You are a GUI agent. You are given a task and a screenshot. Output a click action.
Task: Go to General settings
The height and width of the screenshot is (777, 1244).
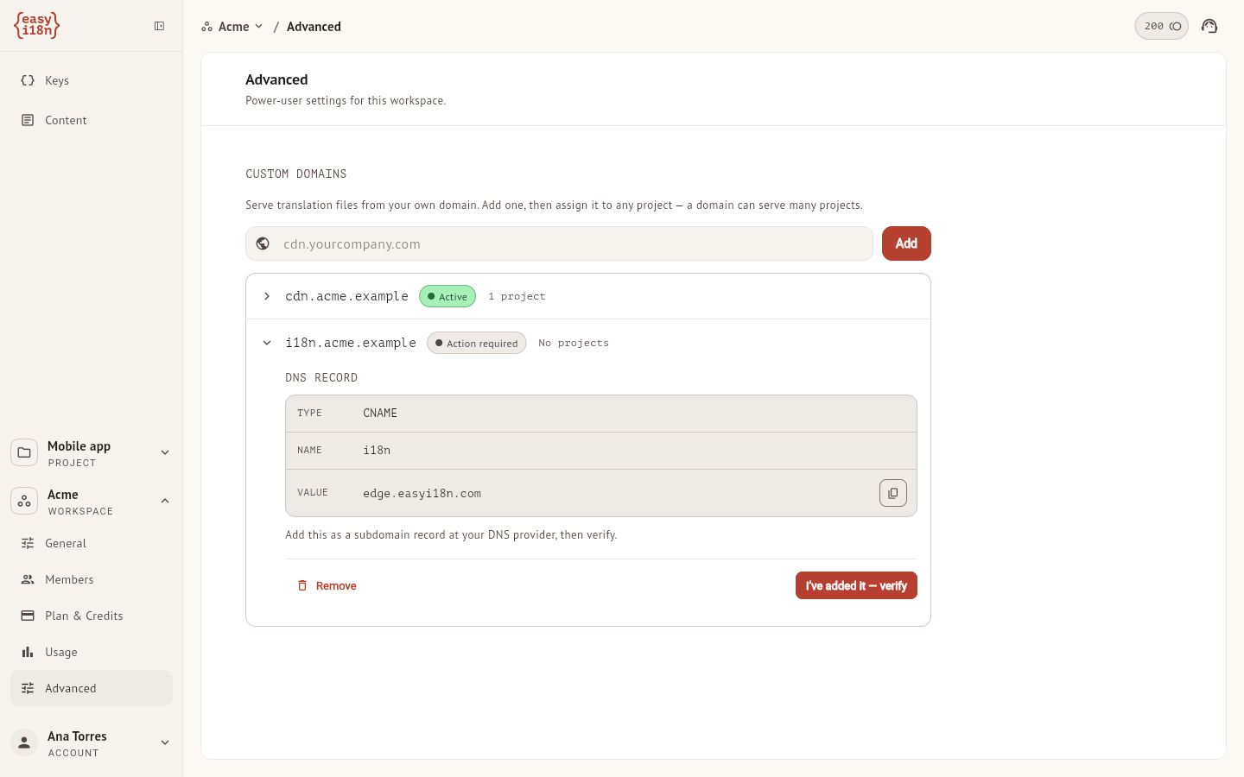[92, 543]
